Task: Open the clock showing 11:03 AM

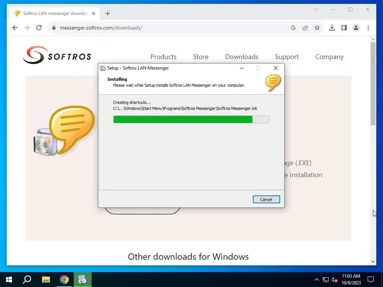Action: (x=351, y=280)
